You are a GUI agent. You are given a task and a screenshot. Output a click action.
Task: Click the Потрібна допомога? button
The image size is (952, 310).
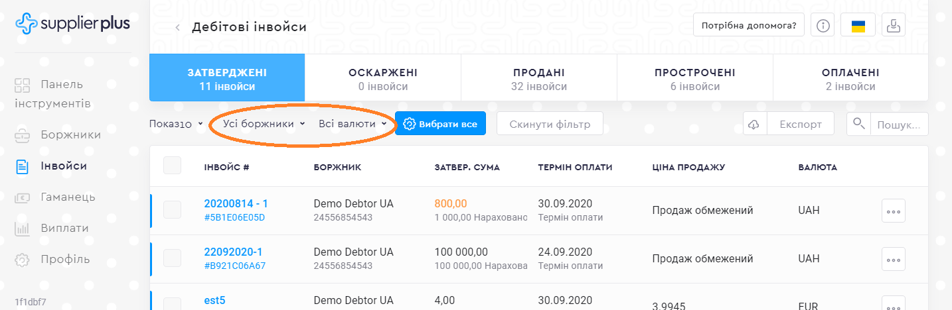748,26
